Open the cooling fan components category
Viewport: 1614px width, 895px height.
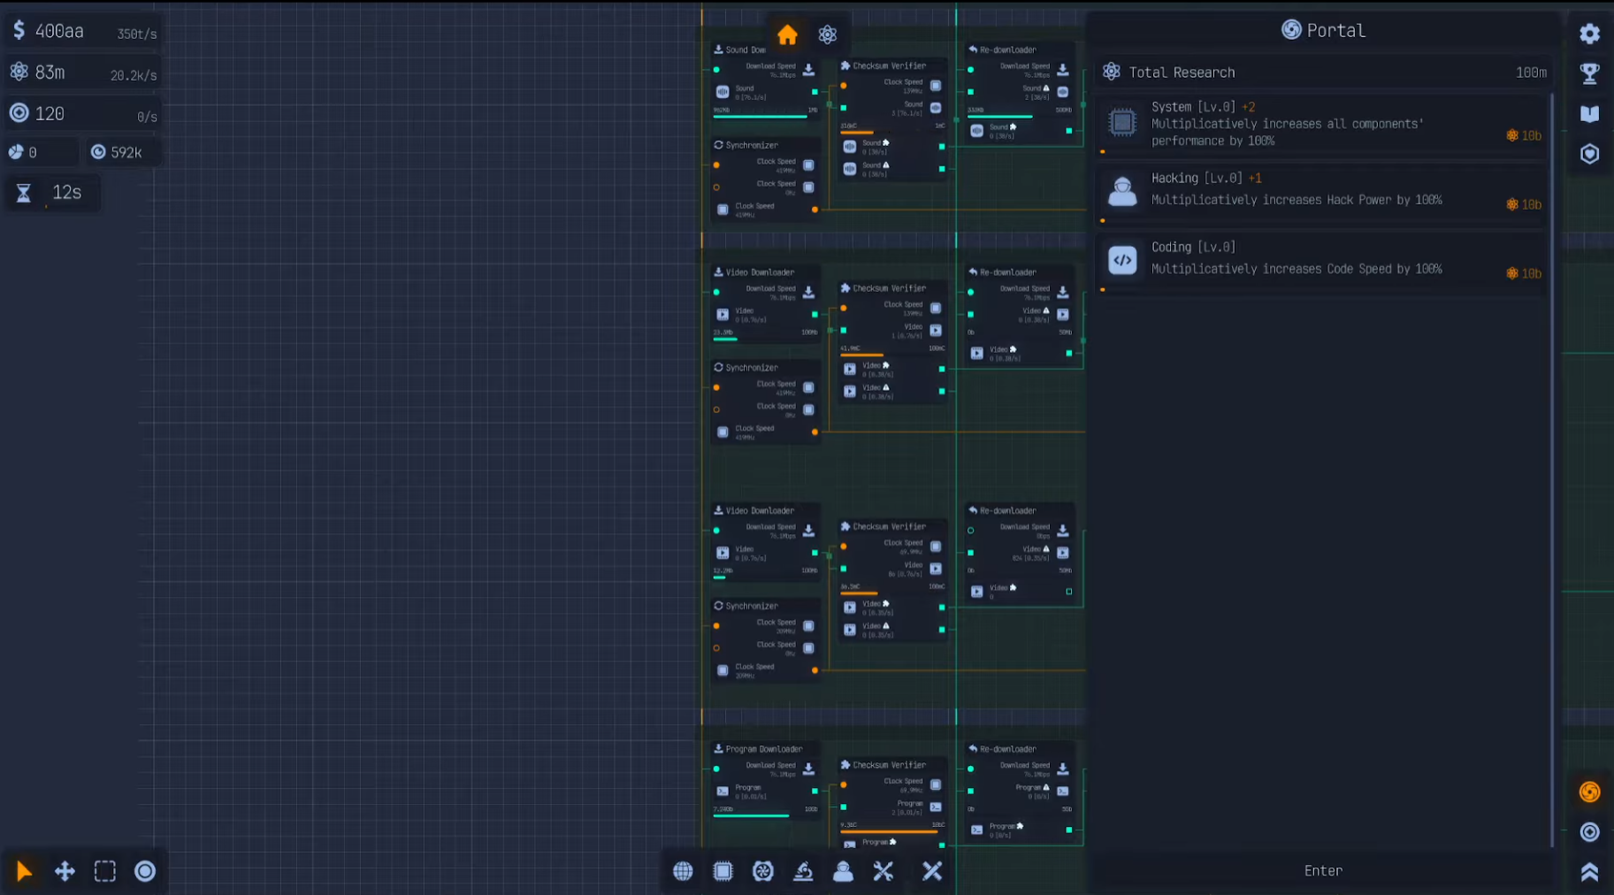(x=763, y=871)
